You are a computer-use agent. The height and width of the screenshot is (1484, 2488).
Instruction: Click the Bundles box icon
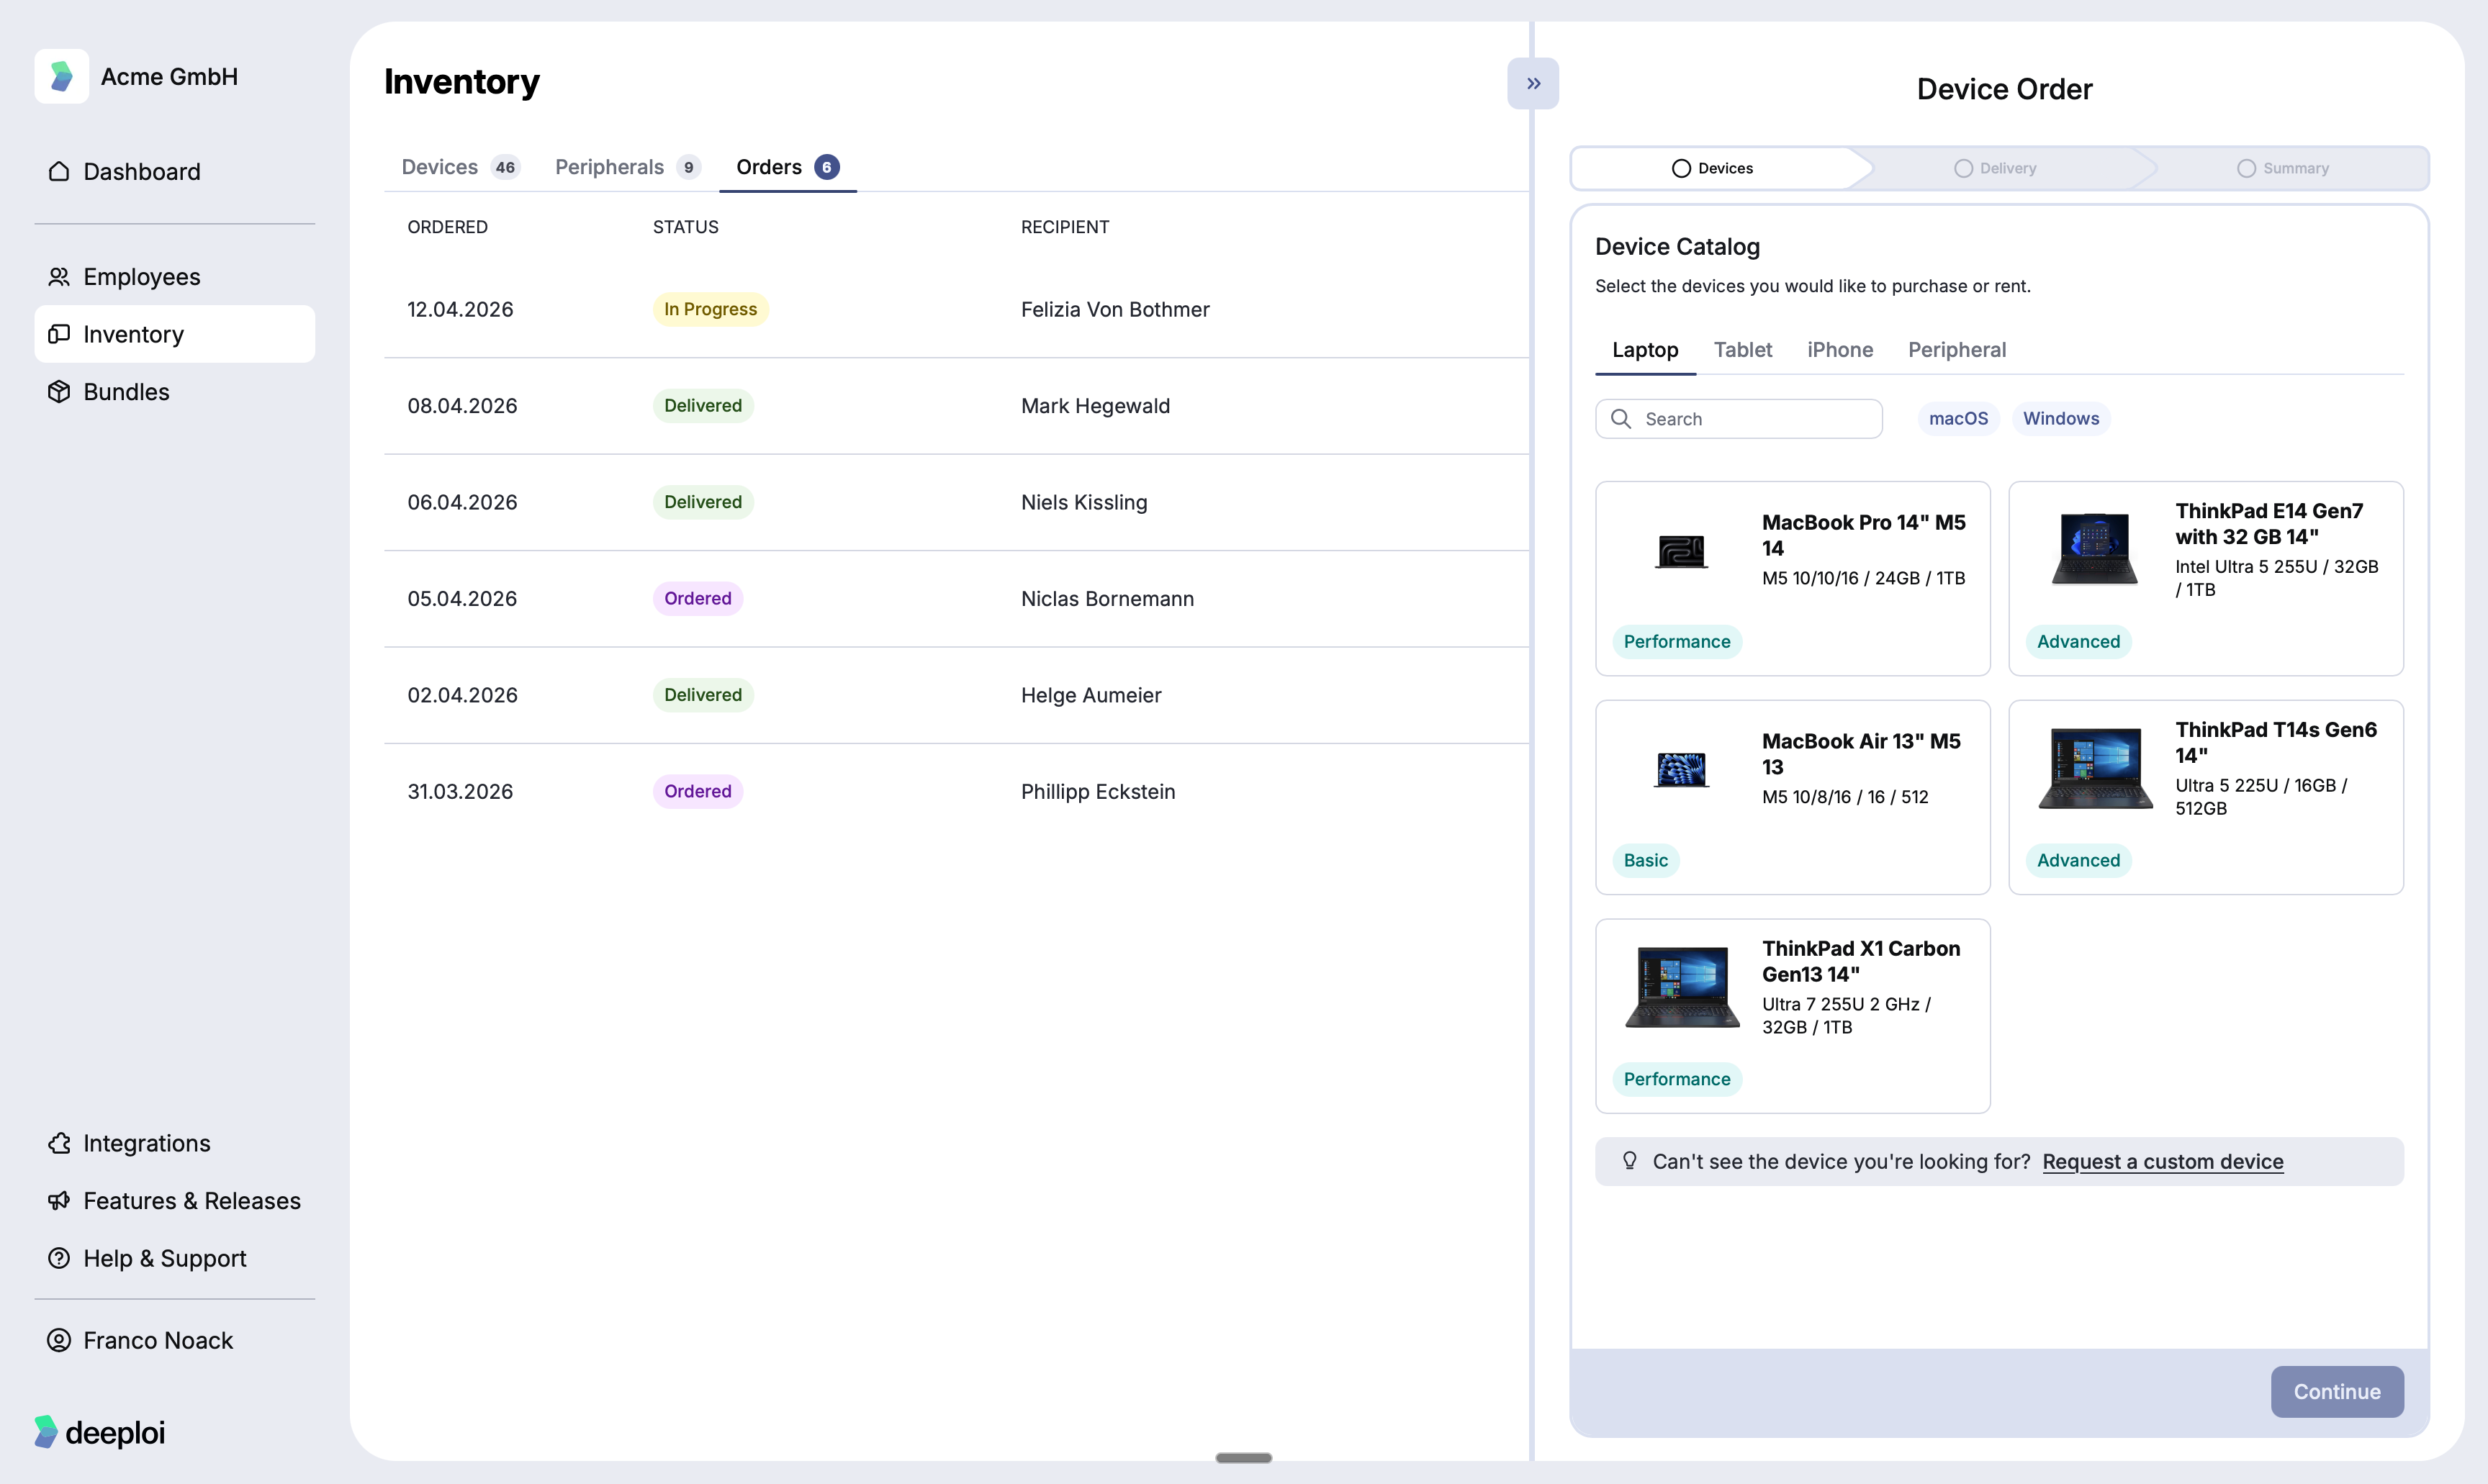coord(59,392)
